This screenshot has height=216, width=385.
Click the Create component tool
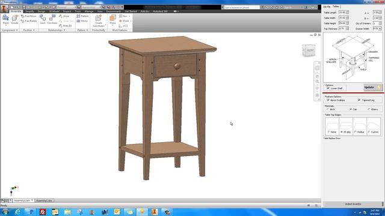pos(14,20)
